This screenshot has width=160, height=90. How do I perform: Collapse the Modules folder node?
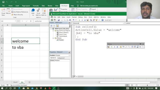click(x=53, y=38)
